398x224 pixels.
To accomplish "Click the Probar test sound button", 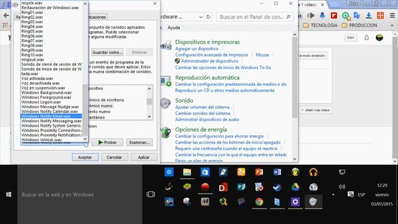I will pyautogui.click(x=108, y=142).
